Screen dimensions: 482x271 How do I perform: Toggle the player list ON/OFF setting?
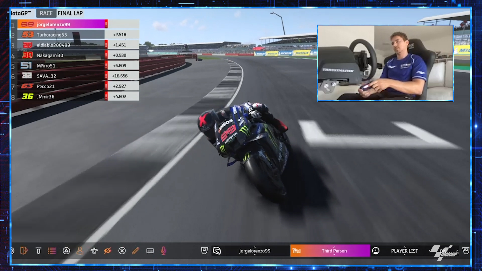pyautogui.click(x=443, y=251)
